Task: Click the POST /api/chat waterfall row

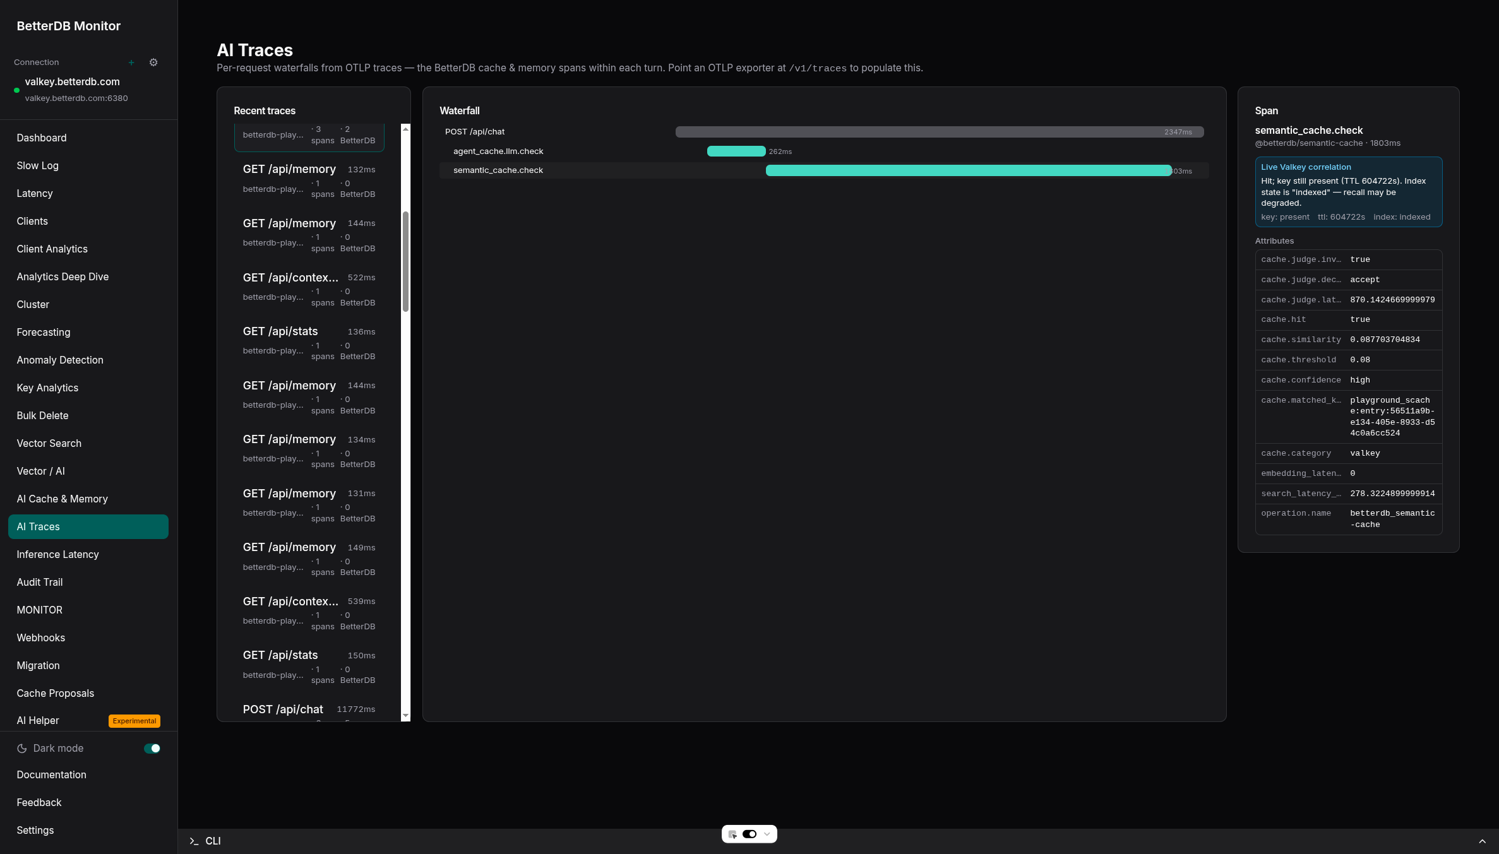Action: pos(824,132)
